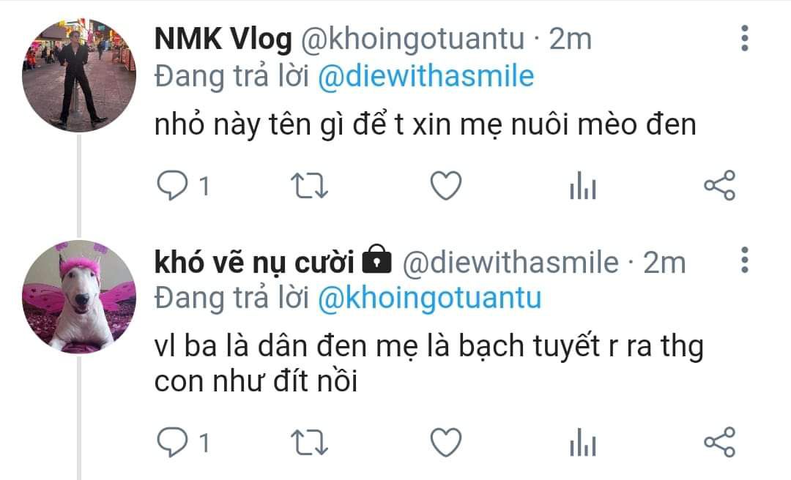This screenshot has height=480, width=791.
Task: Like the tweet about bạch tuyết
Action: 446,442
